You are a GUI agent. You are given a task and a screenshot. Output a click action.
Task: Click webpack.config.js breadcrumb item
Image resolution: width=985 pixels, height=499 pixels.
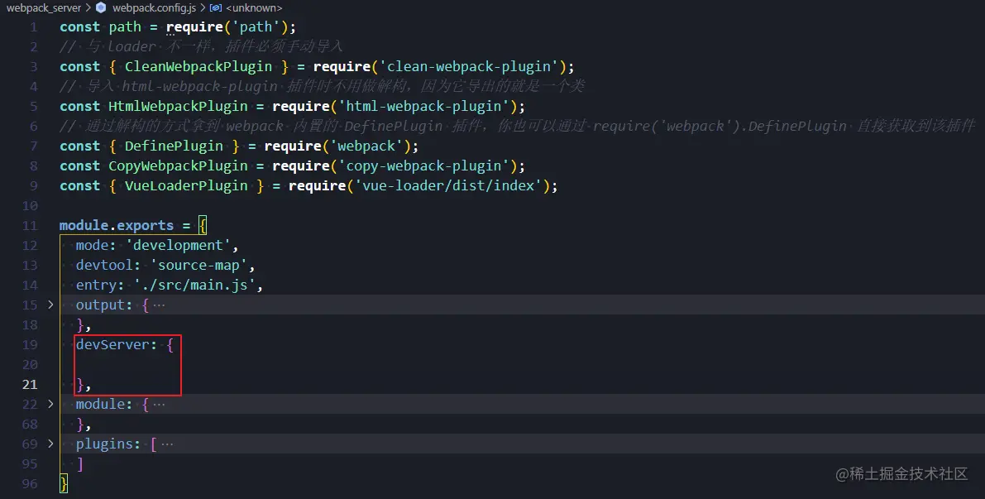click(154, 7)
